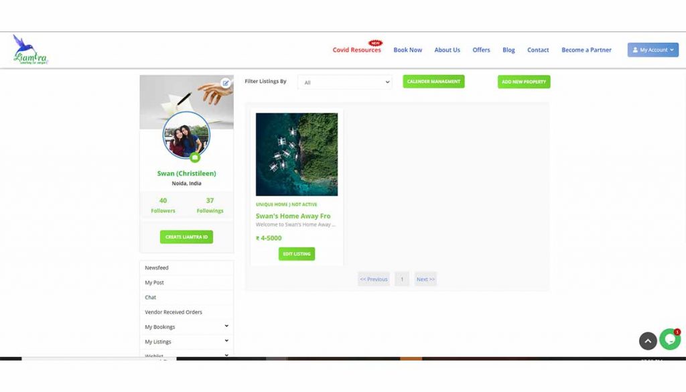Click the Add New Property button
This screenshot has height=392, width=686.
click(524, 82)
